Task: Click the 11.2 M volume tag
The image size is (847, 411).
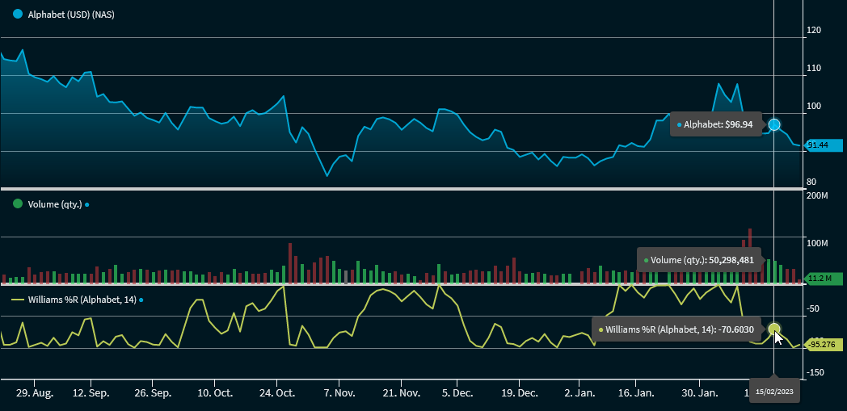Action: coord(821,279)
